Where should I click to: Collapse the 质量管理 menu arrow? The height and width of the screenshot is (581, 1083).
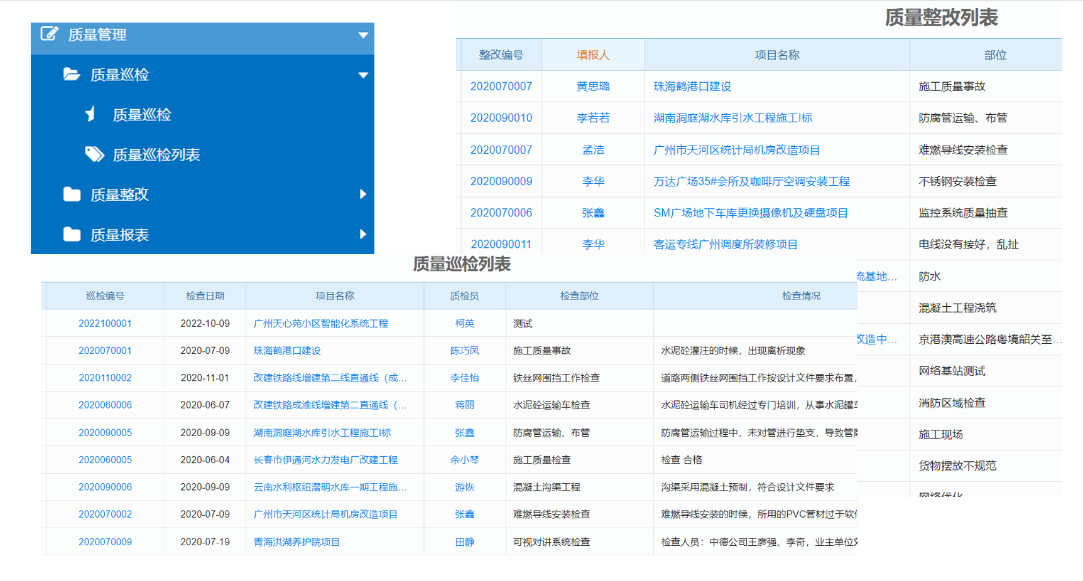pyautogui.click(x=362, y=35)
